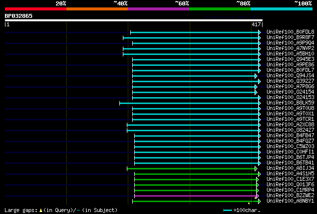Image resolution: width=317 pixels, height=214 pixels.
Task: Click the start position marker labeled 1
Action: click(x=7, y=24)
